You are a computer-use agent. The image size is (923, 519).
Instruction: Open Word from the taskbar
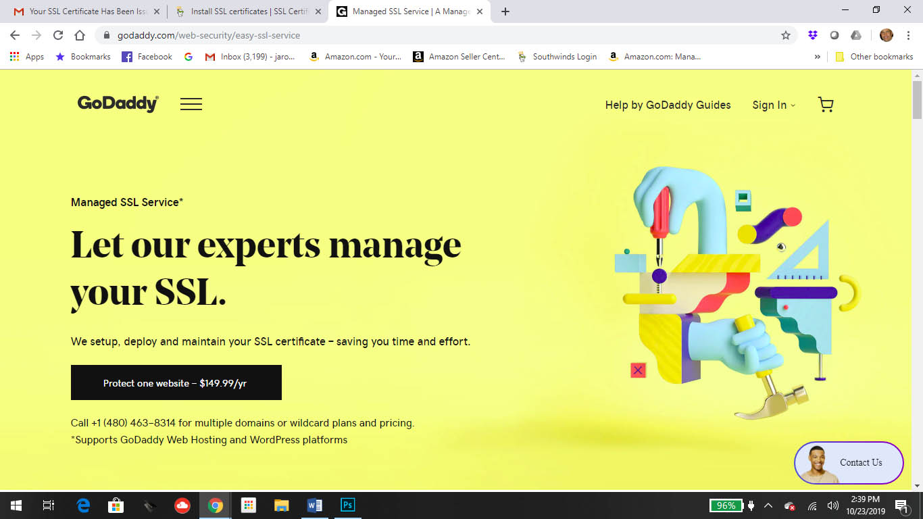tap(314, 505)
